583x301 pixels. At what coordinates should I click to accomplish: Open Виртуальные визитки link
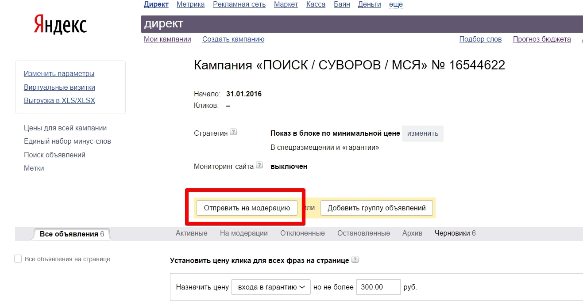59,87
